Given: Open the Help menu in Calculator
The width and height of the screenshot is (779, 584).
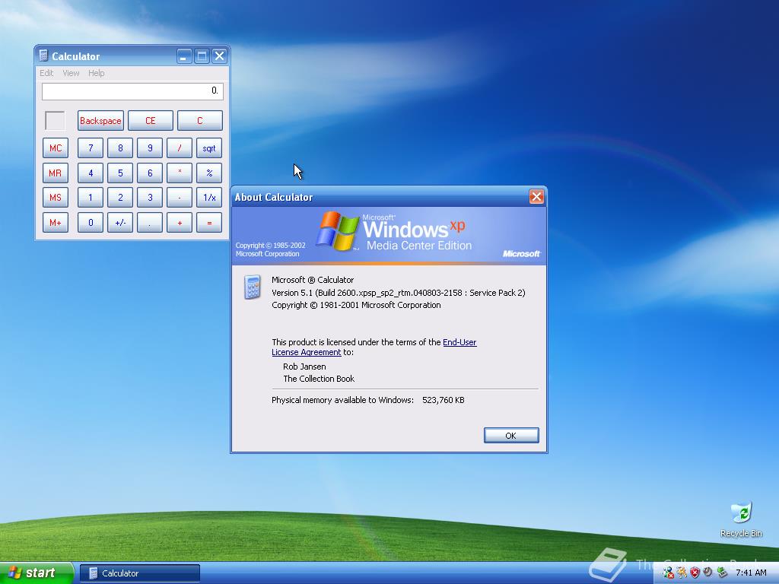Looking at the screenshot, I should 97,73.
